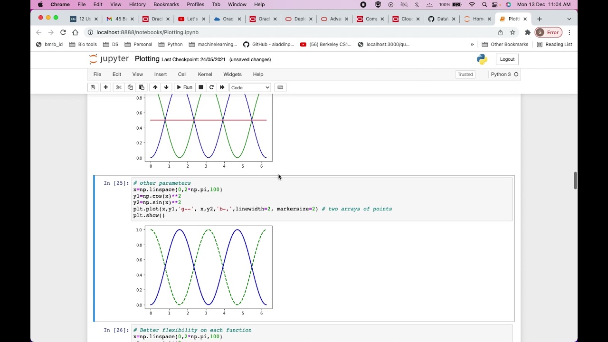Image resolution: width=608 pixels, height=342 pixels.
Task: Expand hidden bookmarks chevron in bookmarks bar
Action: point(472,45)
